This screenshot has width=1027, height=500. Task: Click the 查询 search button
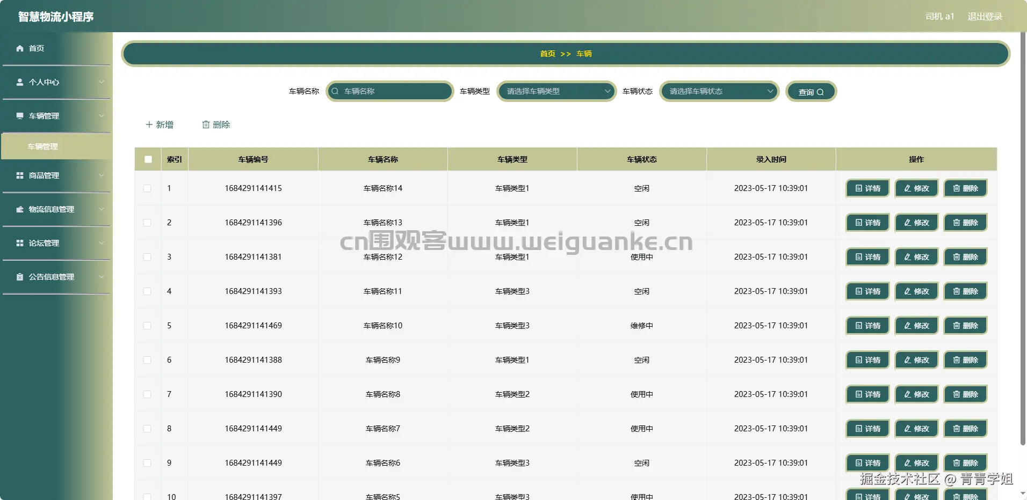click(811, 91)
